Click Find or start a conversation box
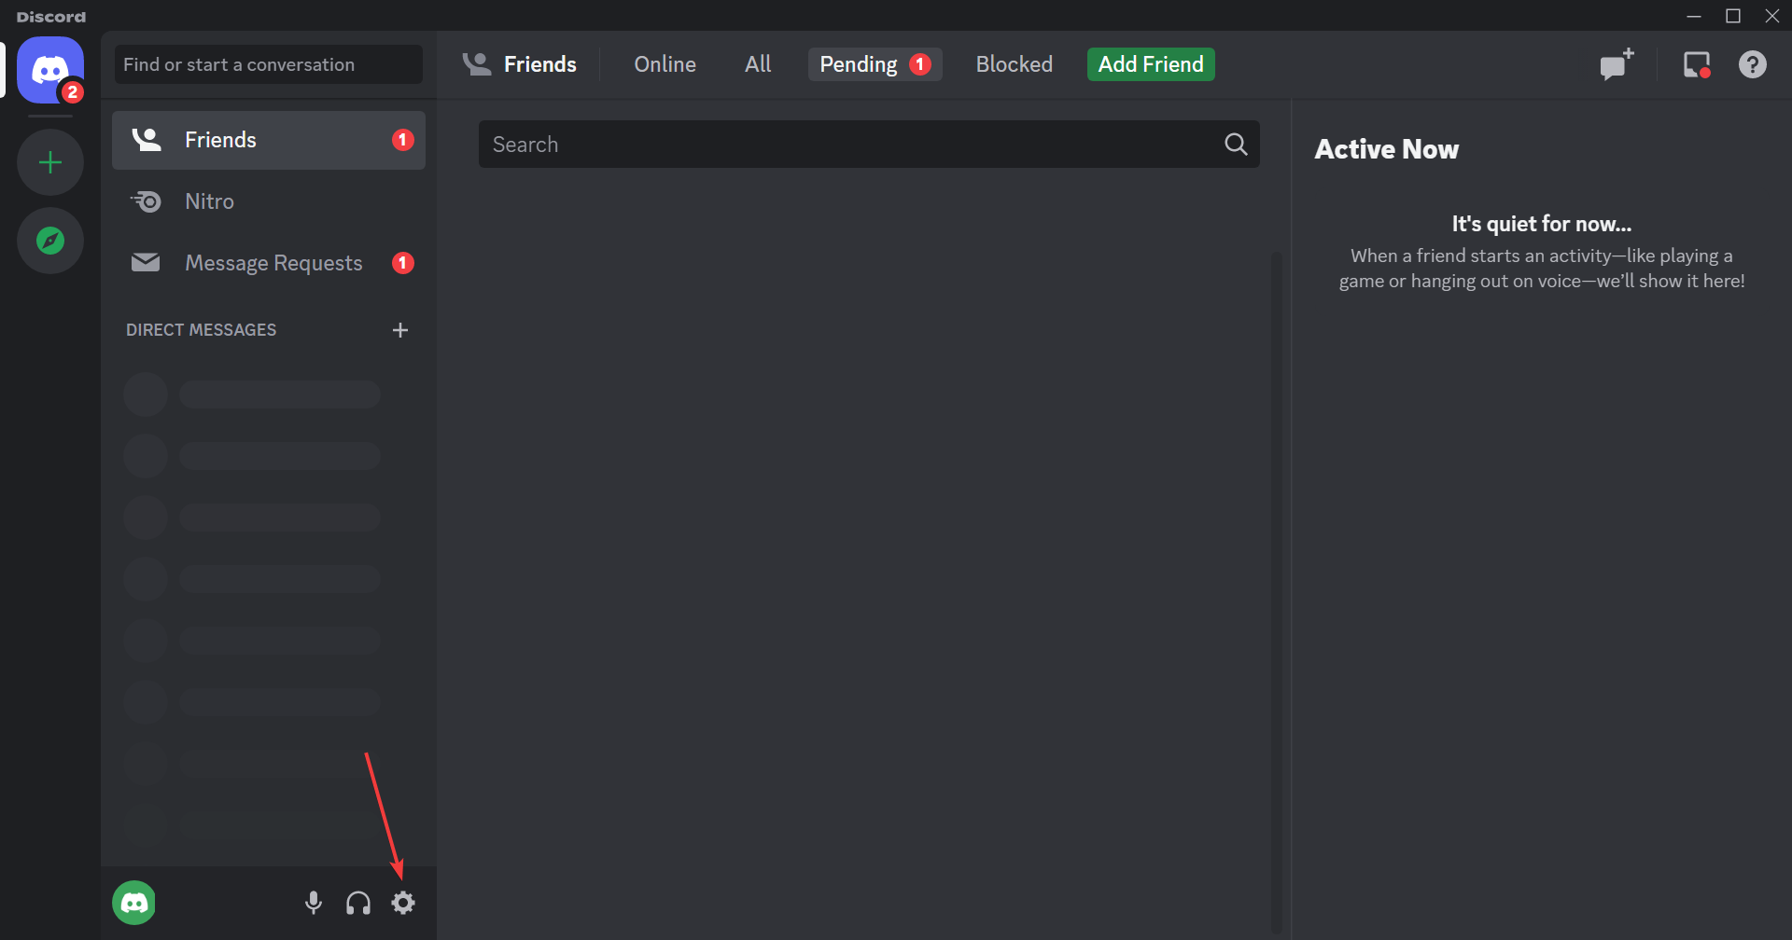The image size is (1792, 940). point(269,64)
